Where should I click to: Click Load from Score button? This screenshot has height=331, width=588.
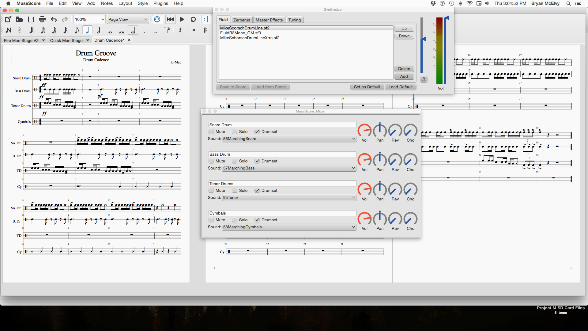click(270, 87)
